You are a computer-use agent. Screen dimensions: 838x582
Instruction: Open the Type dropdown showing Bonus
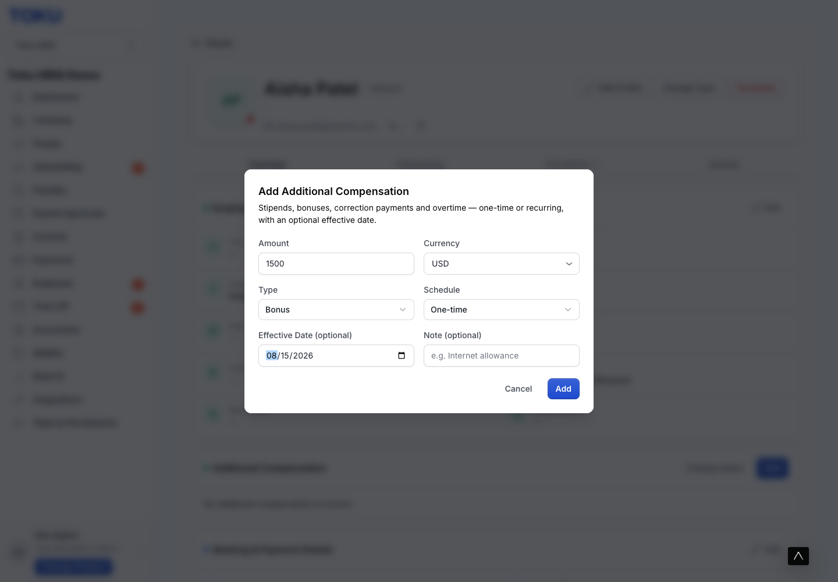[x=336, y=310]
